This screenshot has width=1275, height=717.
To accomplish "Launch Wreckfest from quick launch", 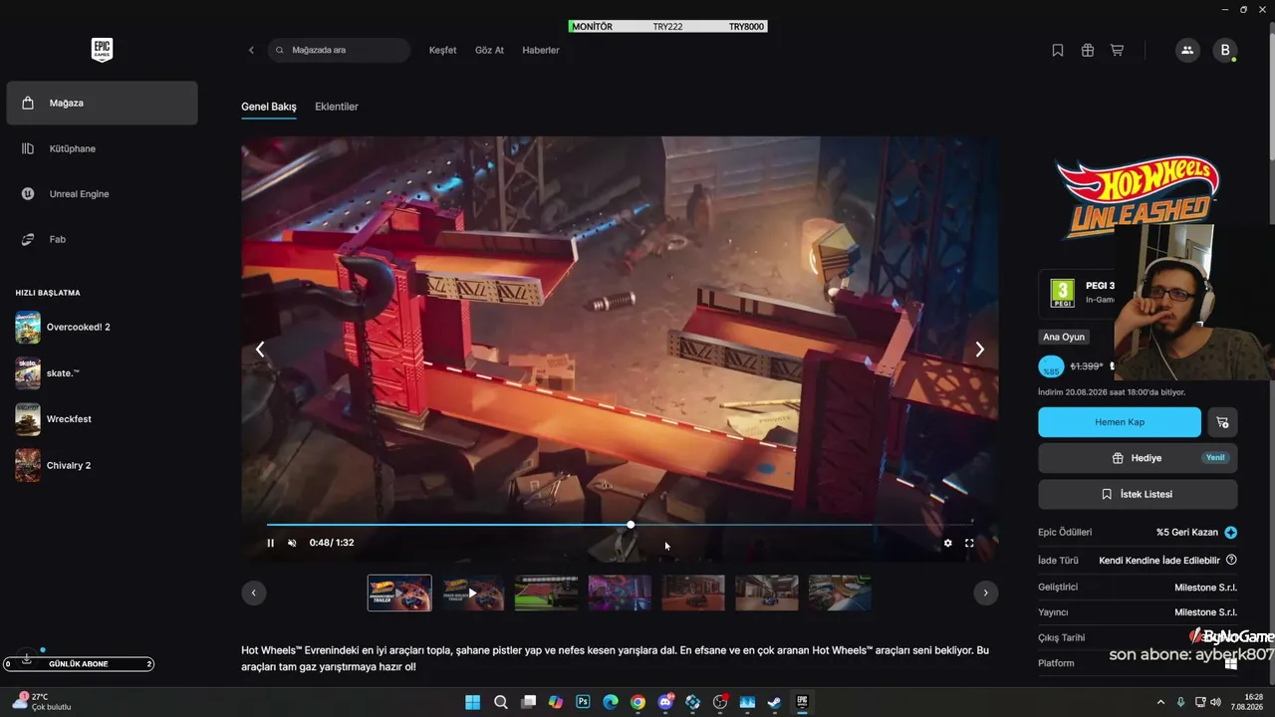I will pos(53,419).
